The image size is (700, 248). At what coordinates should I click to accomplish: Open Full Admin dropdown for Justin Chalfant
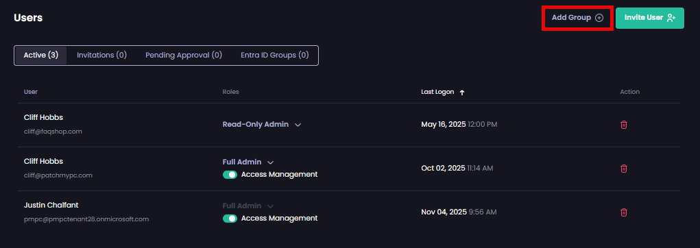(x=248, y=206)
